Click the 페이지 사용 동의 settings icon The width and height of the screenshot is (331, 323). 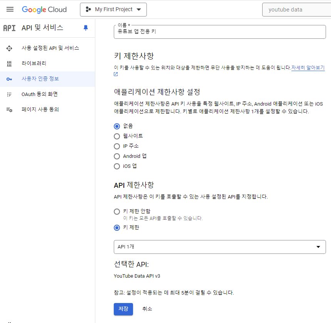click(9, 109)
